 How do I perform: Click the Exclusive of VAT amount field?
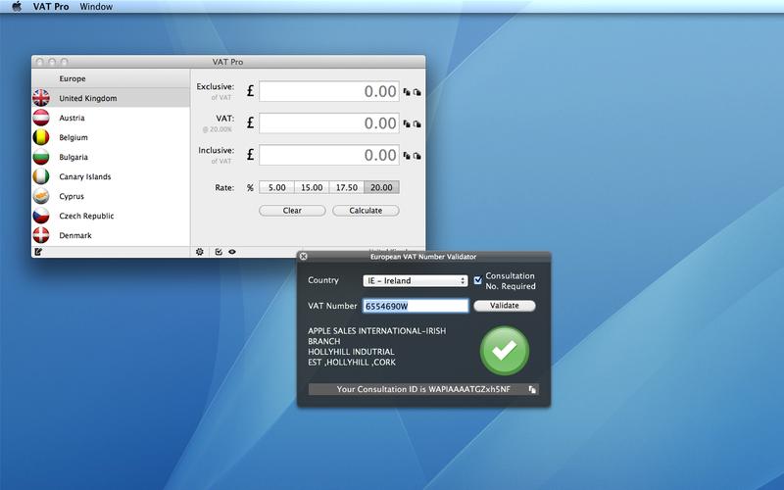point(329,91)
